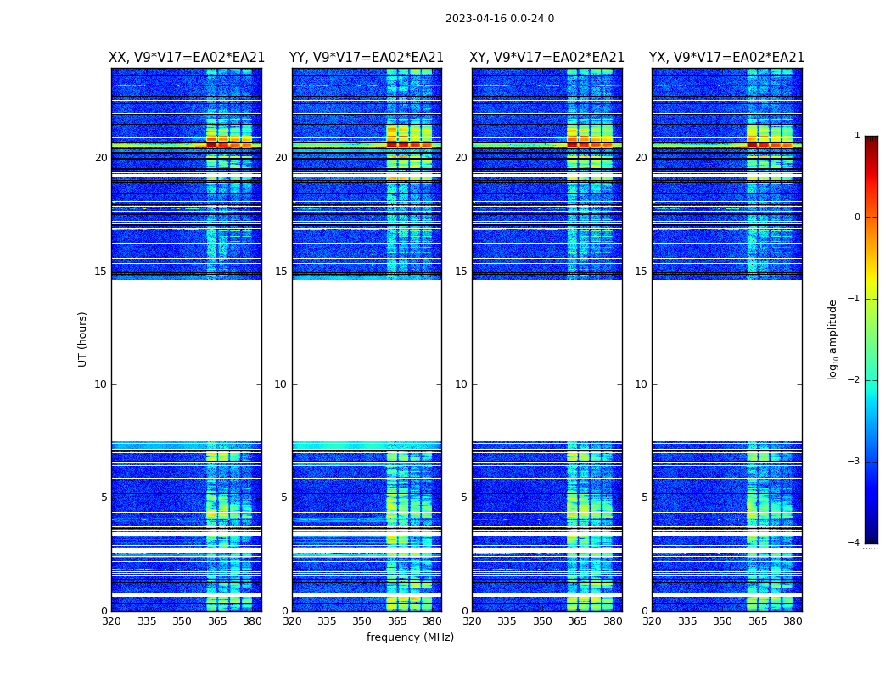Click the dark red top of colorbar
This screenshot has width=891, height=679.
click(x=871, y=141)
